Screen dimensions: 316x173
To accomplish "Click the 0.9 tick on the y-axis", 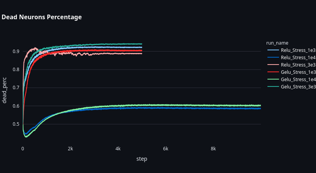I will coord(16,51).
